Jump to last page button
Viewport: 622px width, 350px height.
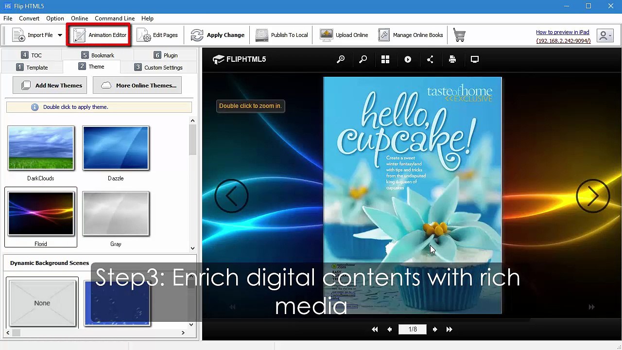449,329
